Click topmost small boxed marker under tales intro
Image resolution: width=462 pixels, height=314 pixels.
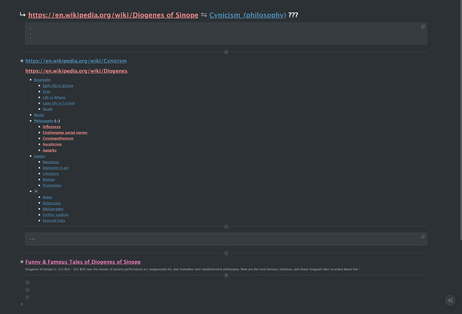pos(27,283)
